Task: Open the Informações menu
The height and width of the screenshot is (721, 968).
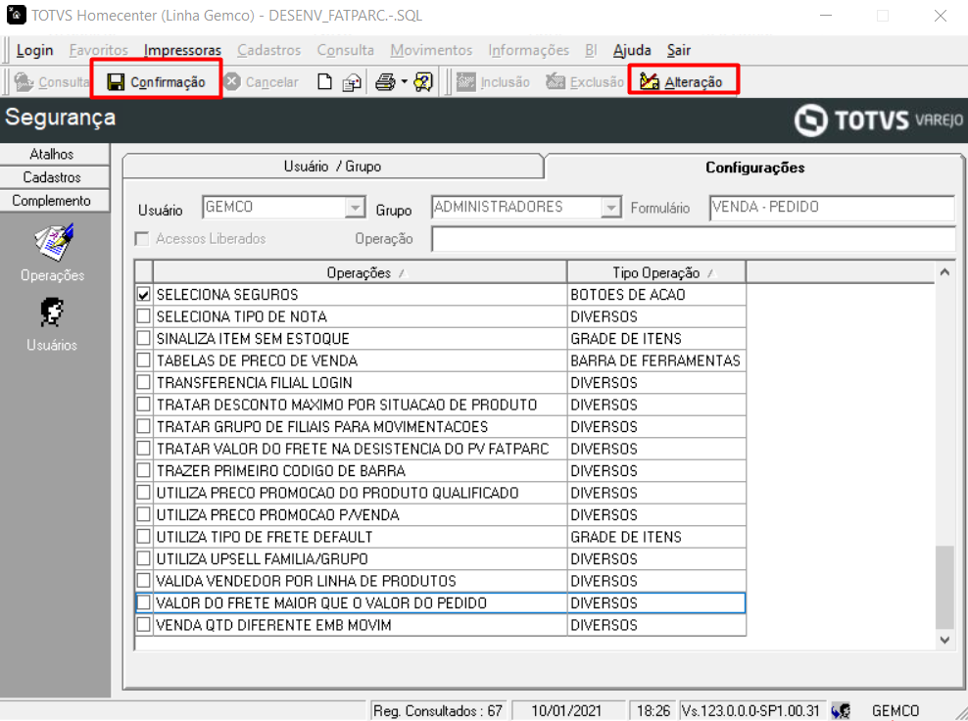Action: click(x=528, y=50)
